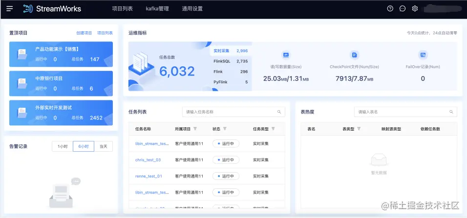Click the 暂无数据 empty inbox icon
This screenshot has height=218, width=467.
(379, 160)
